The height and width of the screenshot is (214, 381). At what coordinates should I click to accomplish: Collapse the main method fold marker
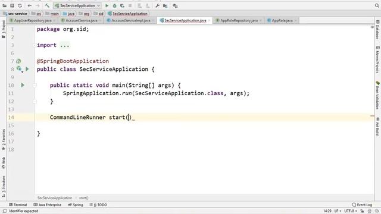coord(35,85)
